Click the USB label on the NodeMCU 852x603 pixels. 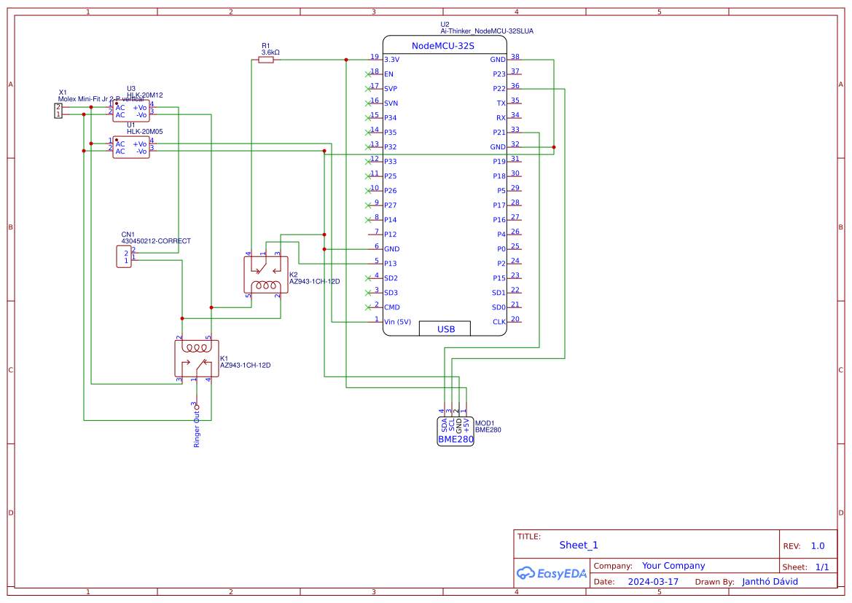[x=445, y=328]
